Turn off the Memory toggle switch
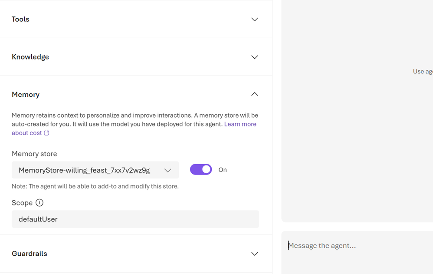This screenshot has width=433, height=274. pos(201,170)
